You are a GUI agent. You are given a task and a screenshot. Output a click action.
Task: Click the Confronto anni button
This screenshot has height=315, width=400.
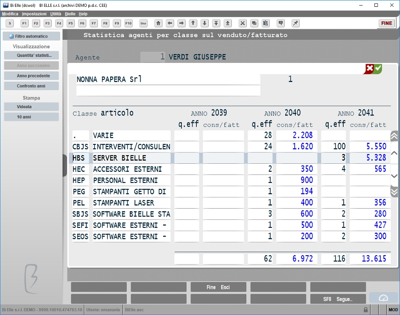click(32, 86)
